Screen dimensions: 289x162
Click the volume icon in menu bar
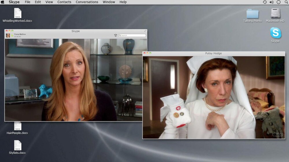(x=271, y=2)
